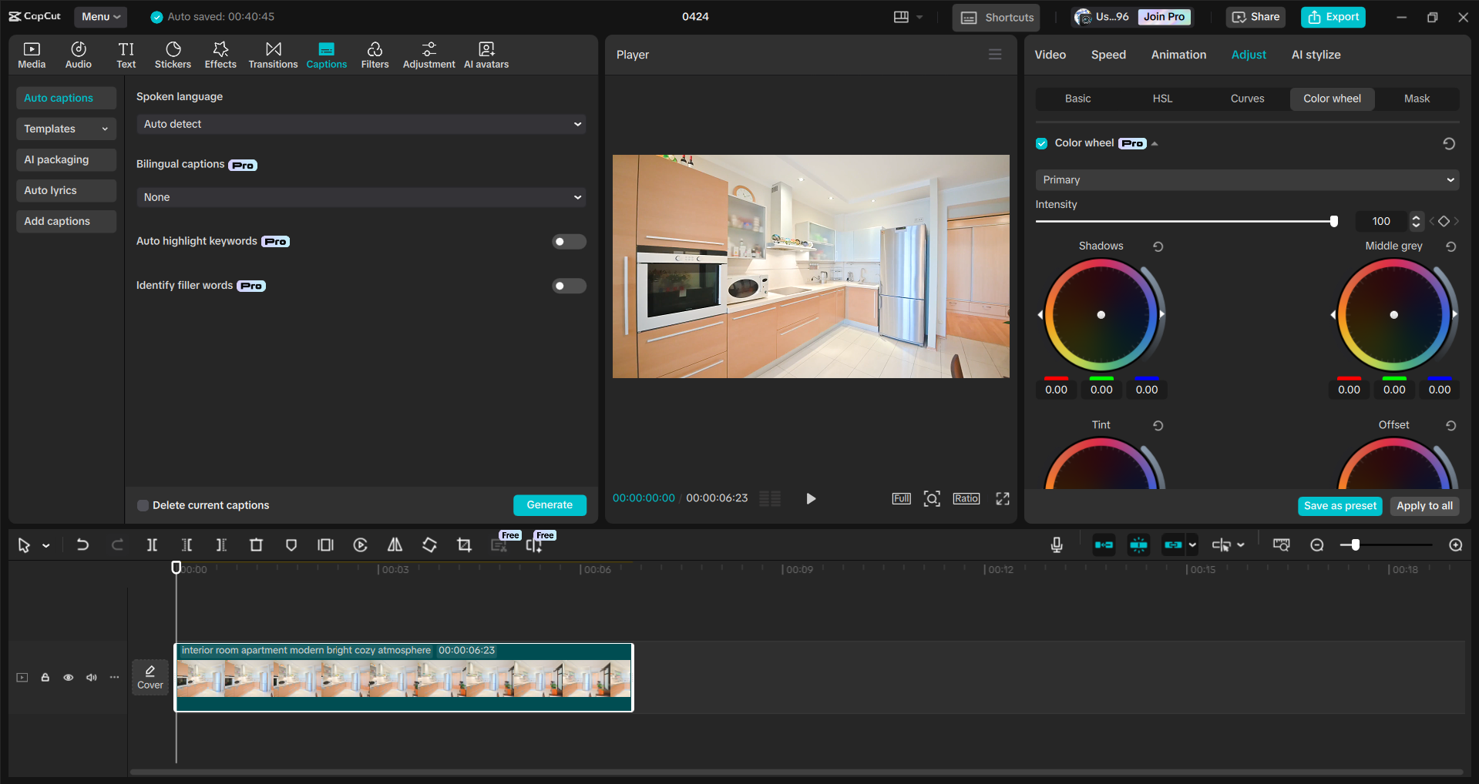Open the Primary color wheel dropdown

[1245, 179]
